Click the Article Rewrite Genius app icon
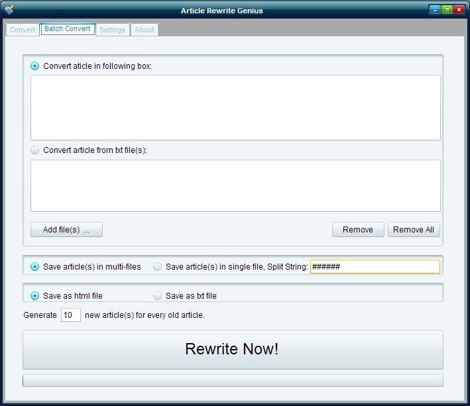 coord(9,10)
